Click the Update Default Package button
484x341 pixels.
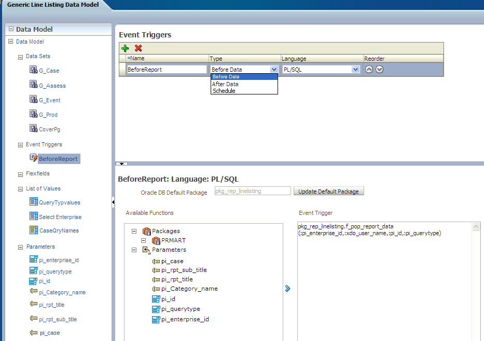point(329,191)
